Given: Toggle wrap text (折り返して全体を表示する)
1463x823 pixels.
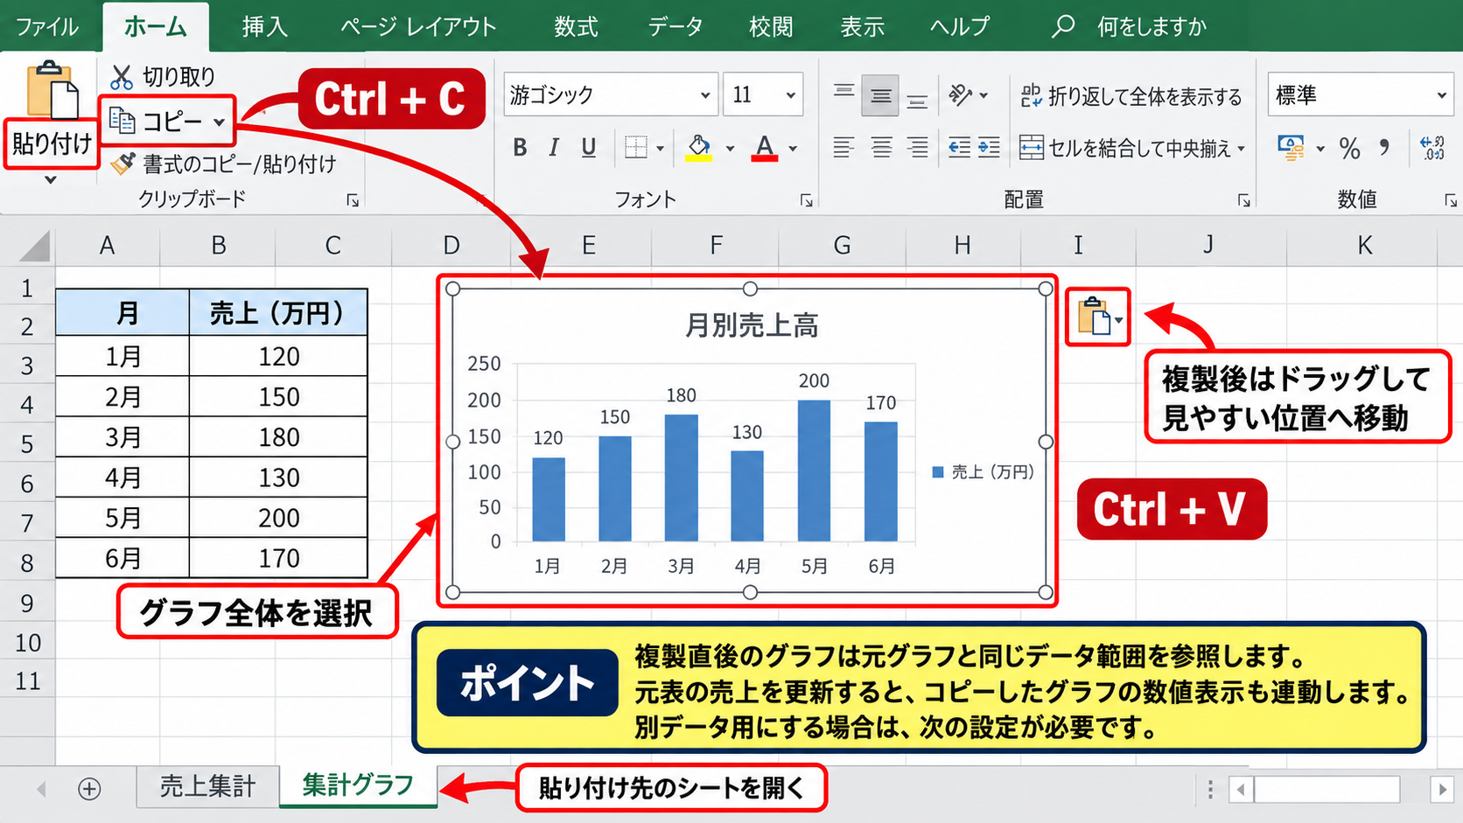Looking at the screenshot, I should (x=1131, y=96).
